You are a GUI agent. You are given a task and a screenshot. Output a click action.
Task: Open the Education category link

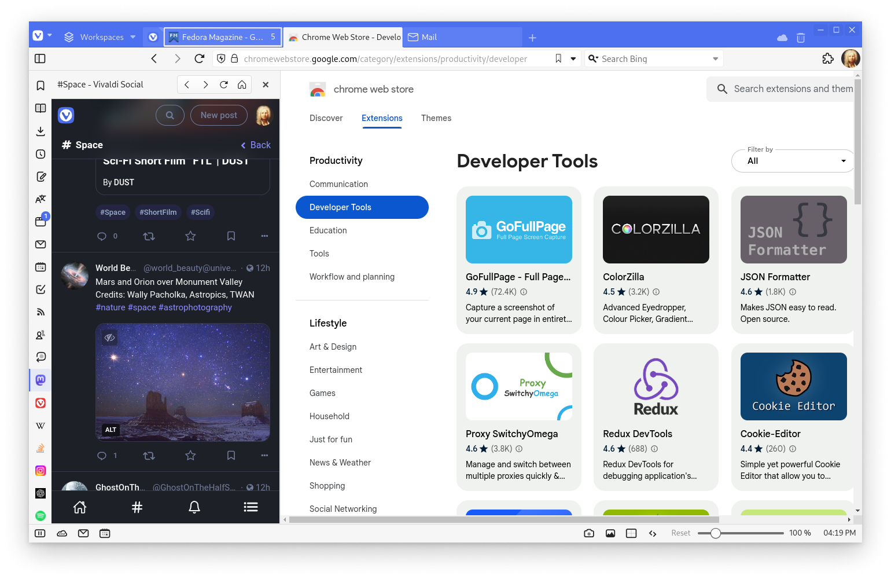tap(328, 230)
